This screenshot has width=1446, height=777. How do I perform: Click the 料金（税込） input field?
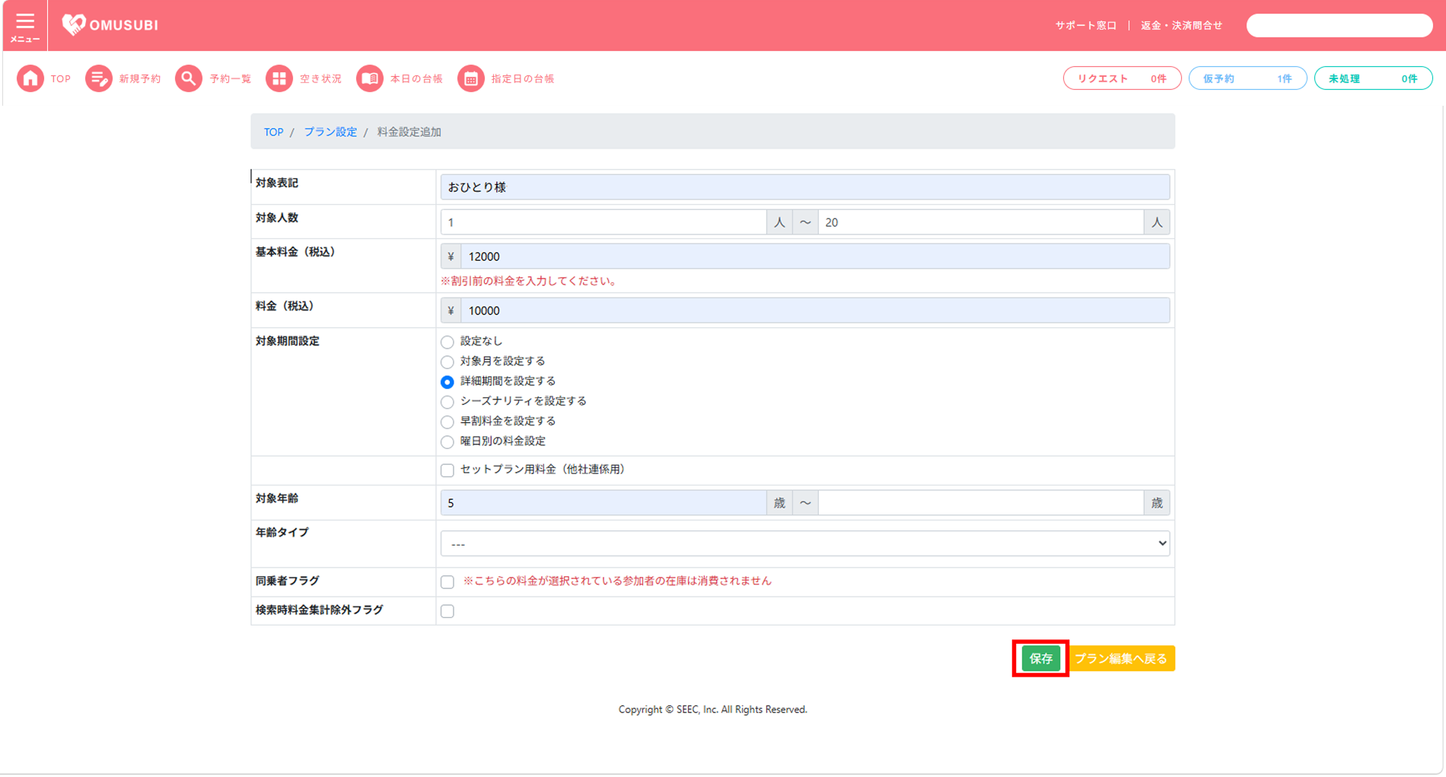pyautogui.click(x=814, y=310)
